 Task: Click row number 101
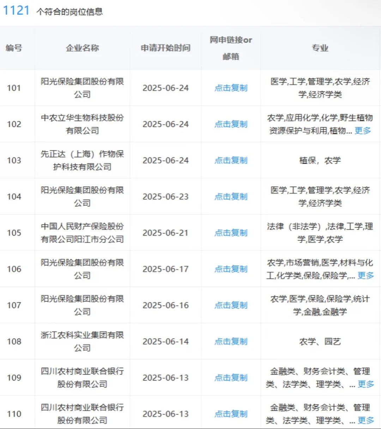point(14,88)
